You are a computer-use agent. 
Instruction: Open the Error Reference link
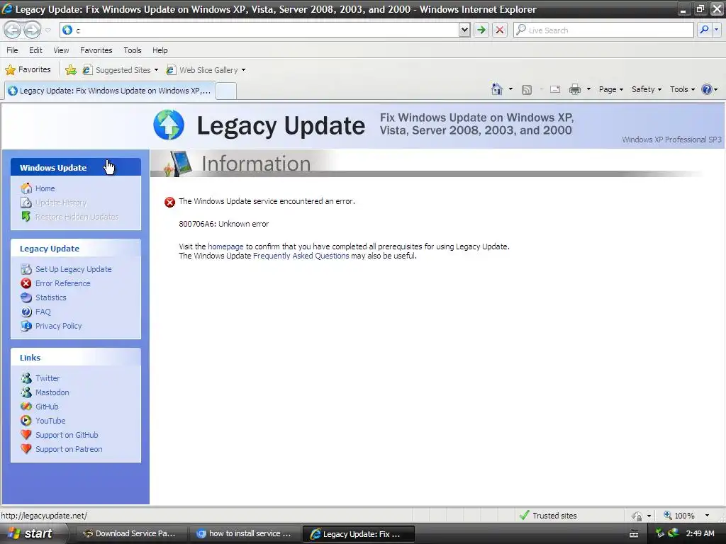pyautogui.click(x=63, y=283)
